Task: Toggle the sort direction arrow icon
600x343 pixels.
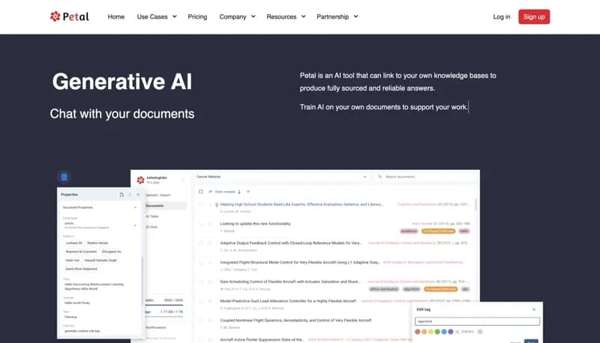Action: click(239, 192)
